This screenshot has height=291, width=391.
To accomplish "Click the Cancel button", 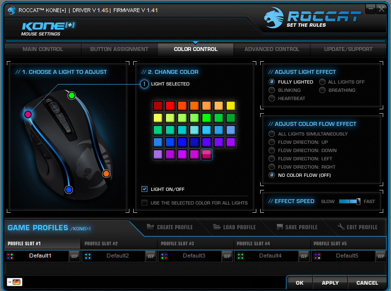I will 367,283.
